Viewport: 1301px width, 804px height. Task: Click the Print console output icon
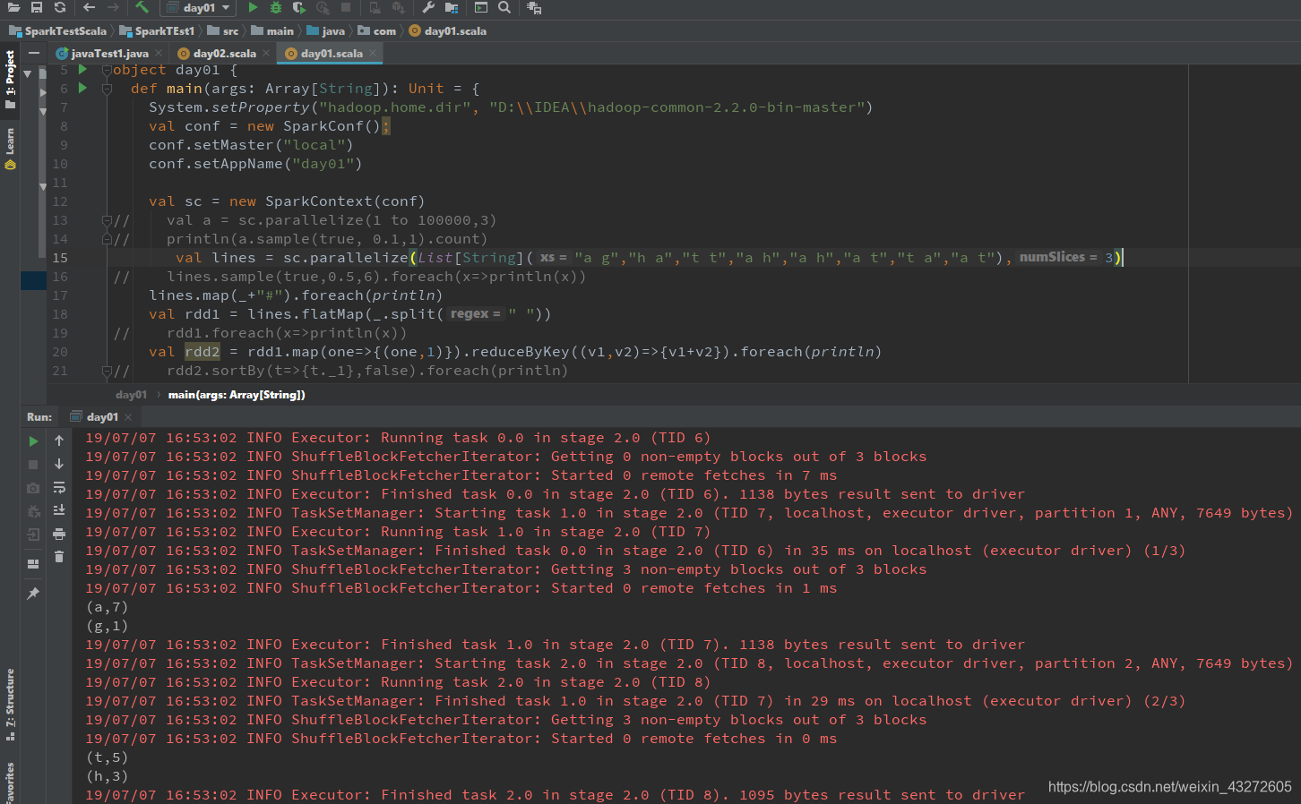click(59, 534)
